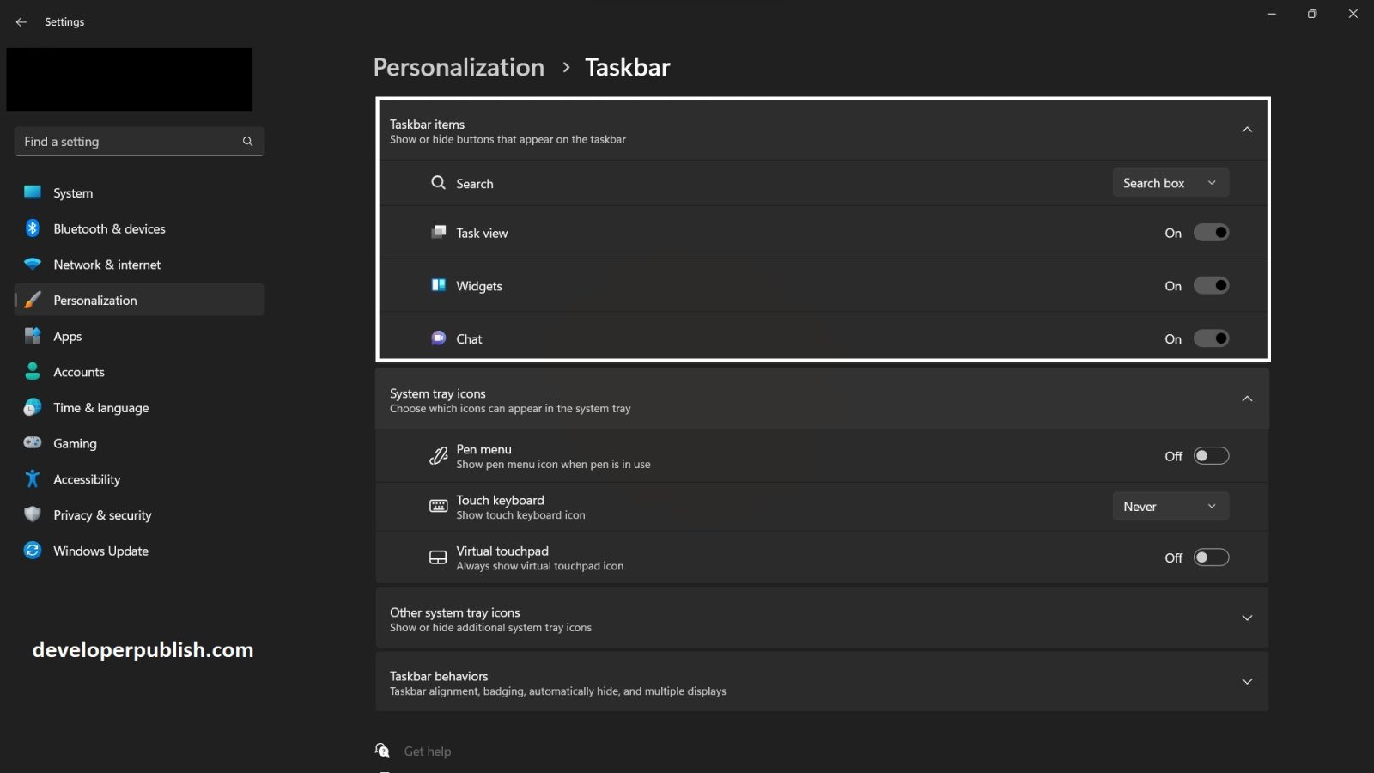This screenshot has height=773, width=1374.
Task: Open Network & internet settings
Action: [x=106, y=265]
